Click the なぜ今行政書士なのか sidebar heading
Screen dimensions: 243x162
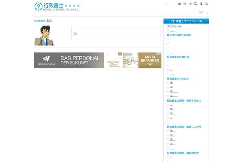pos(179,35)
